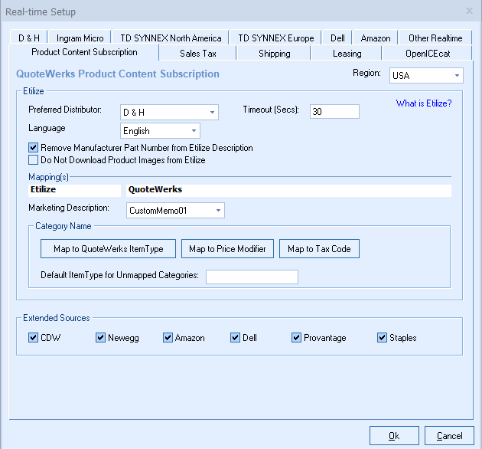Select the OpenICEcat tab
Screen dimensions: 482x449
(x=427, y=54)
